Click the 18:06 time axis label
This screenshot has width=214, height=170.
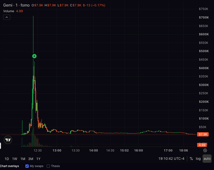tap(183, 151)
